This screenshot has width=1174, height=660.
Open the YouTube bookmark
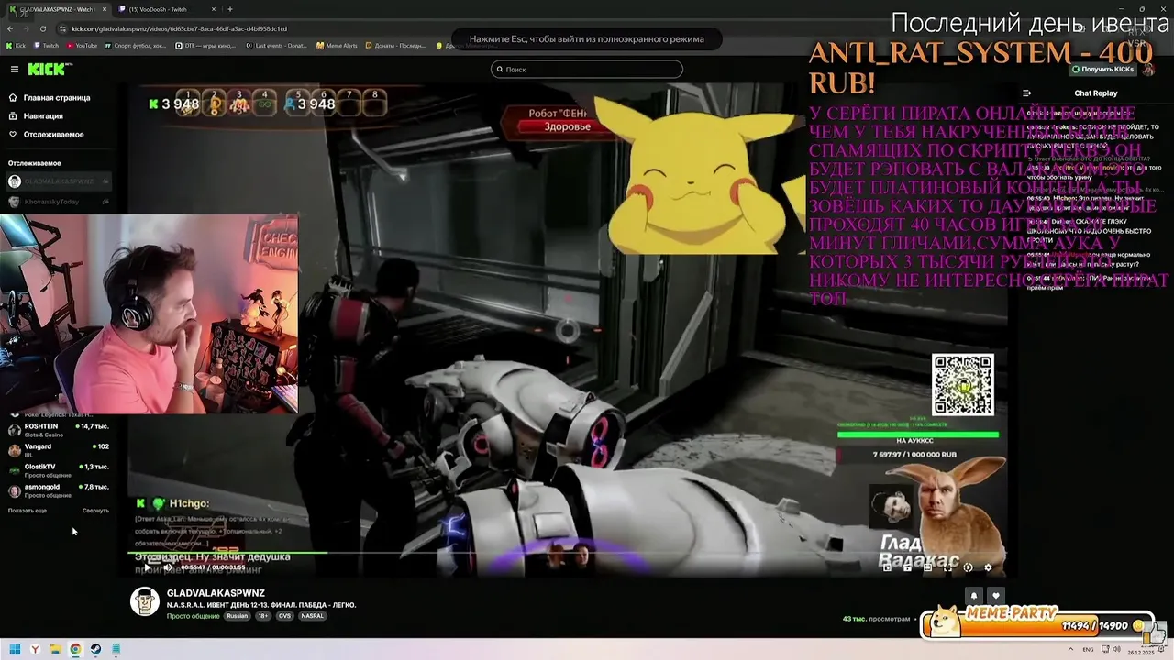(x=82, y=45)
